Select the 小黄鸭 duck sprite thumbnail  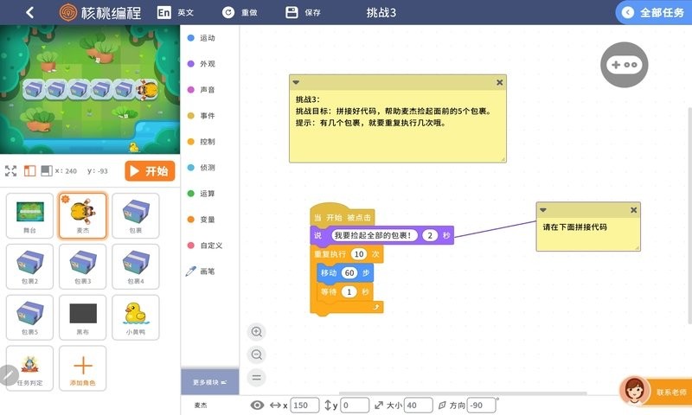(x=135, y=317)
